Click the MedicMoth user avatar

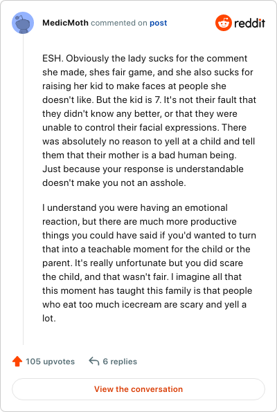coord(23,23)
